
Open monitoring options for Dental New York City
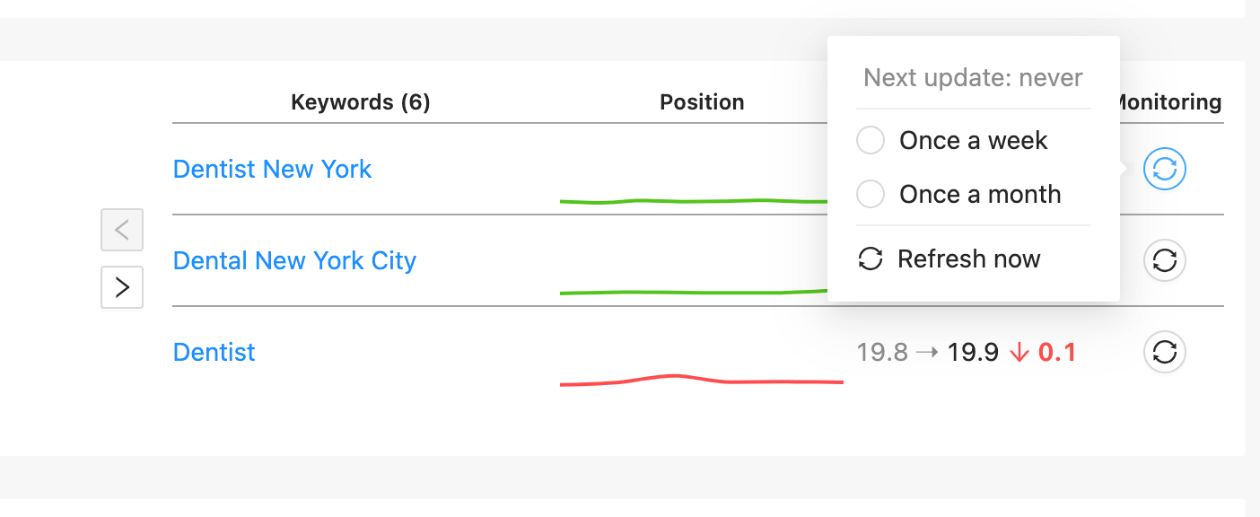1164,260
